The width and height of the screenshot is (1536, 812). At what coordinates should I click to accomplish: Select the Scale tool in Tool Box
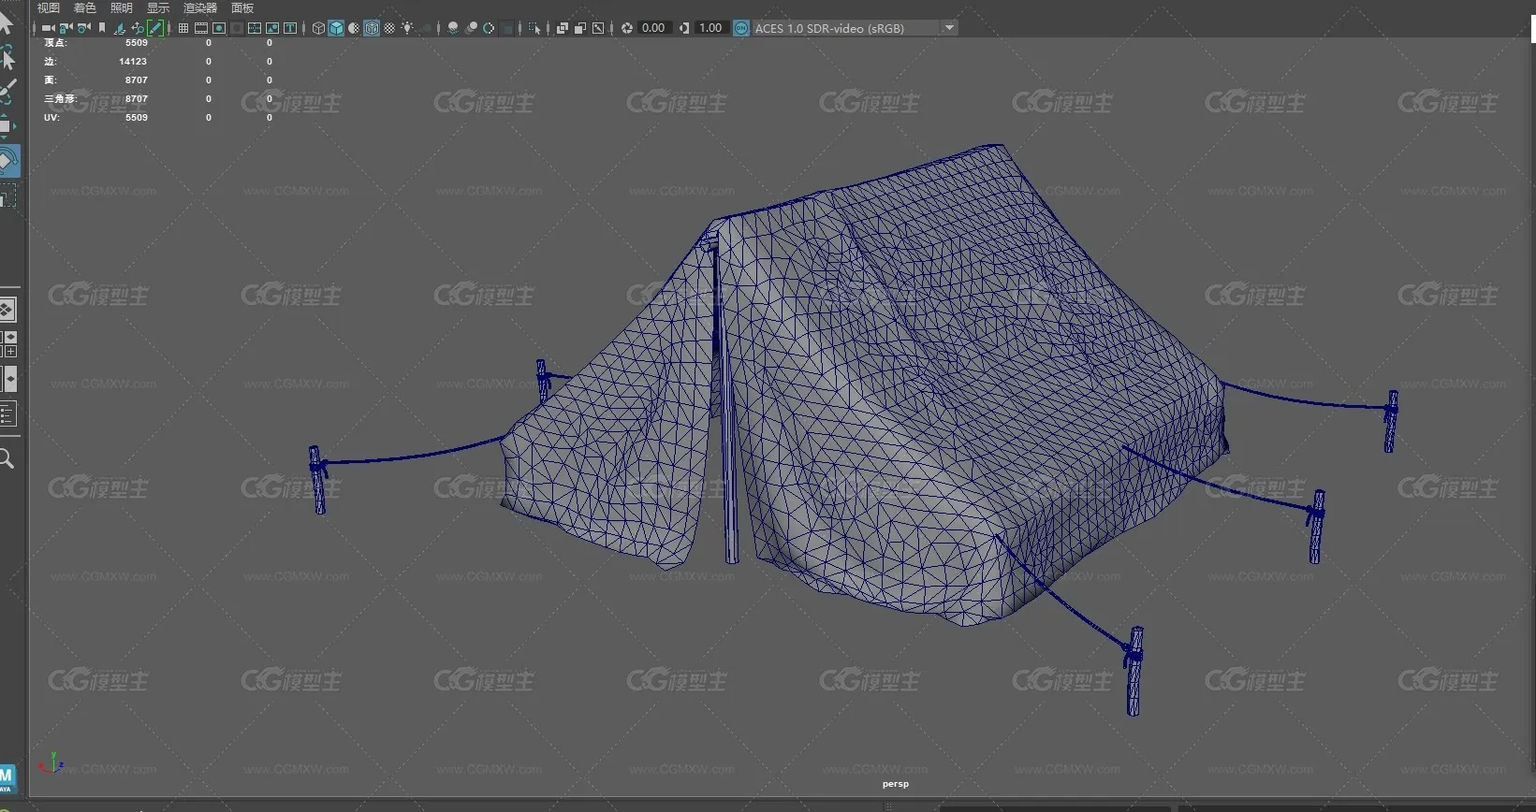(x=7, y=196)
